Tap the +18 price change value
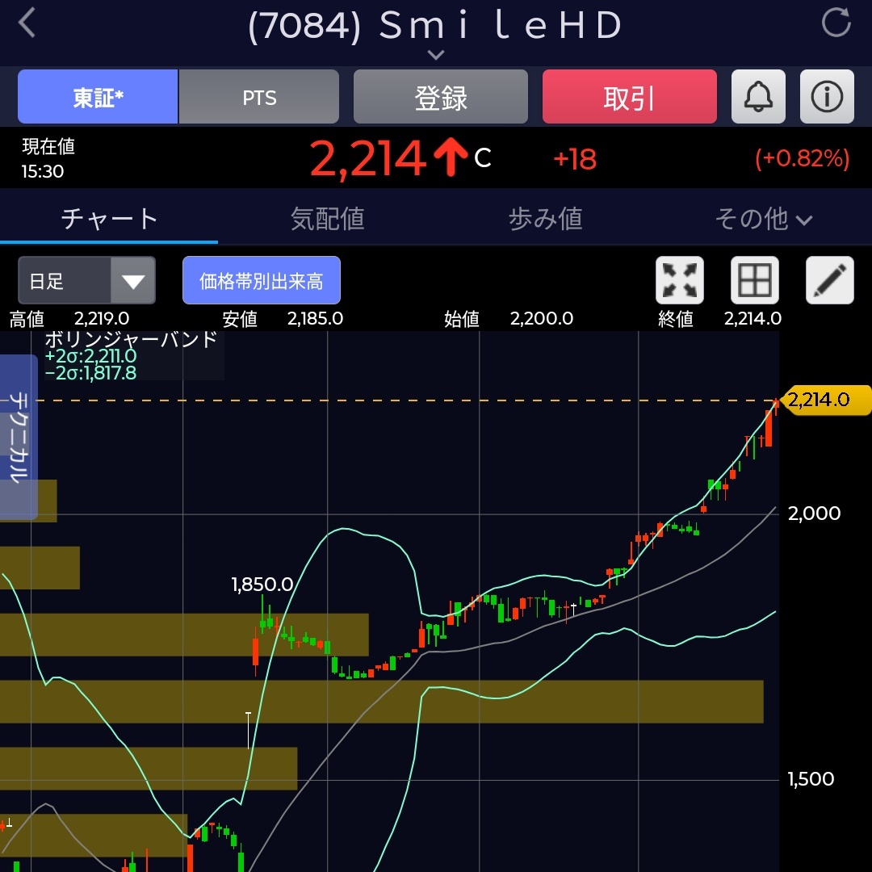The height and width of the screenshot is (872, 872). point(575,160)
